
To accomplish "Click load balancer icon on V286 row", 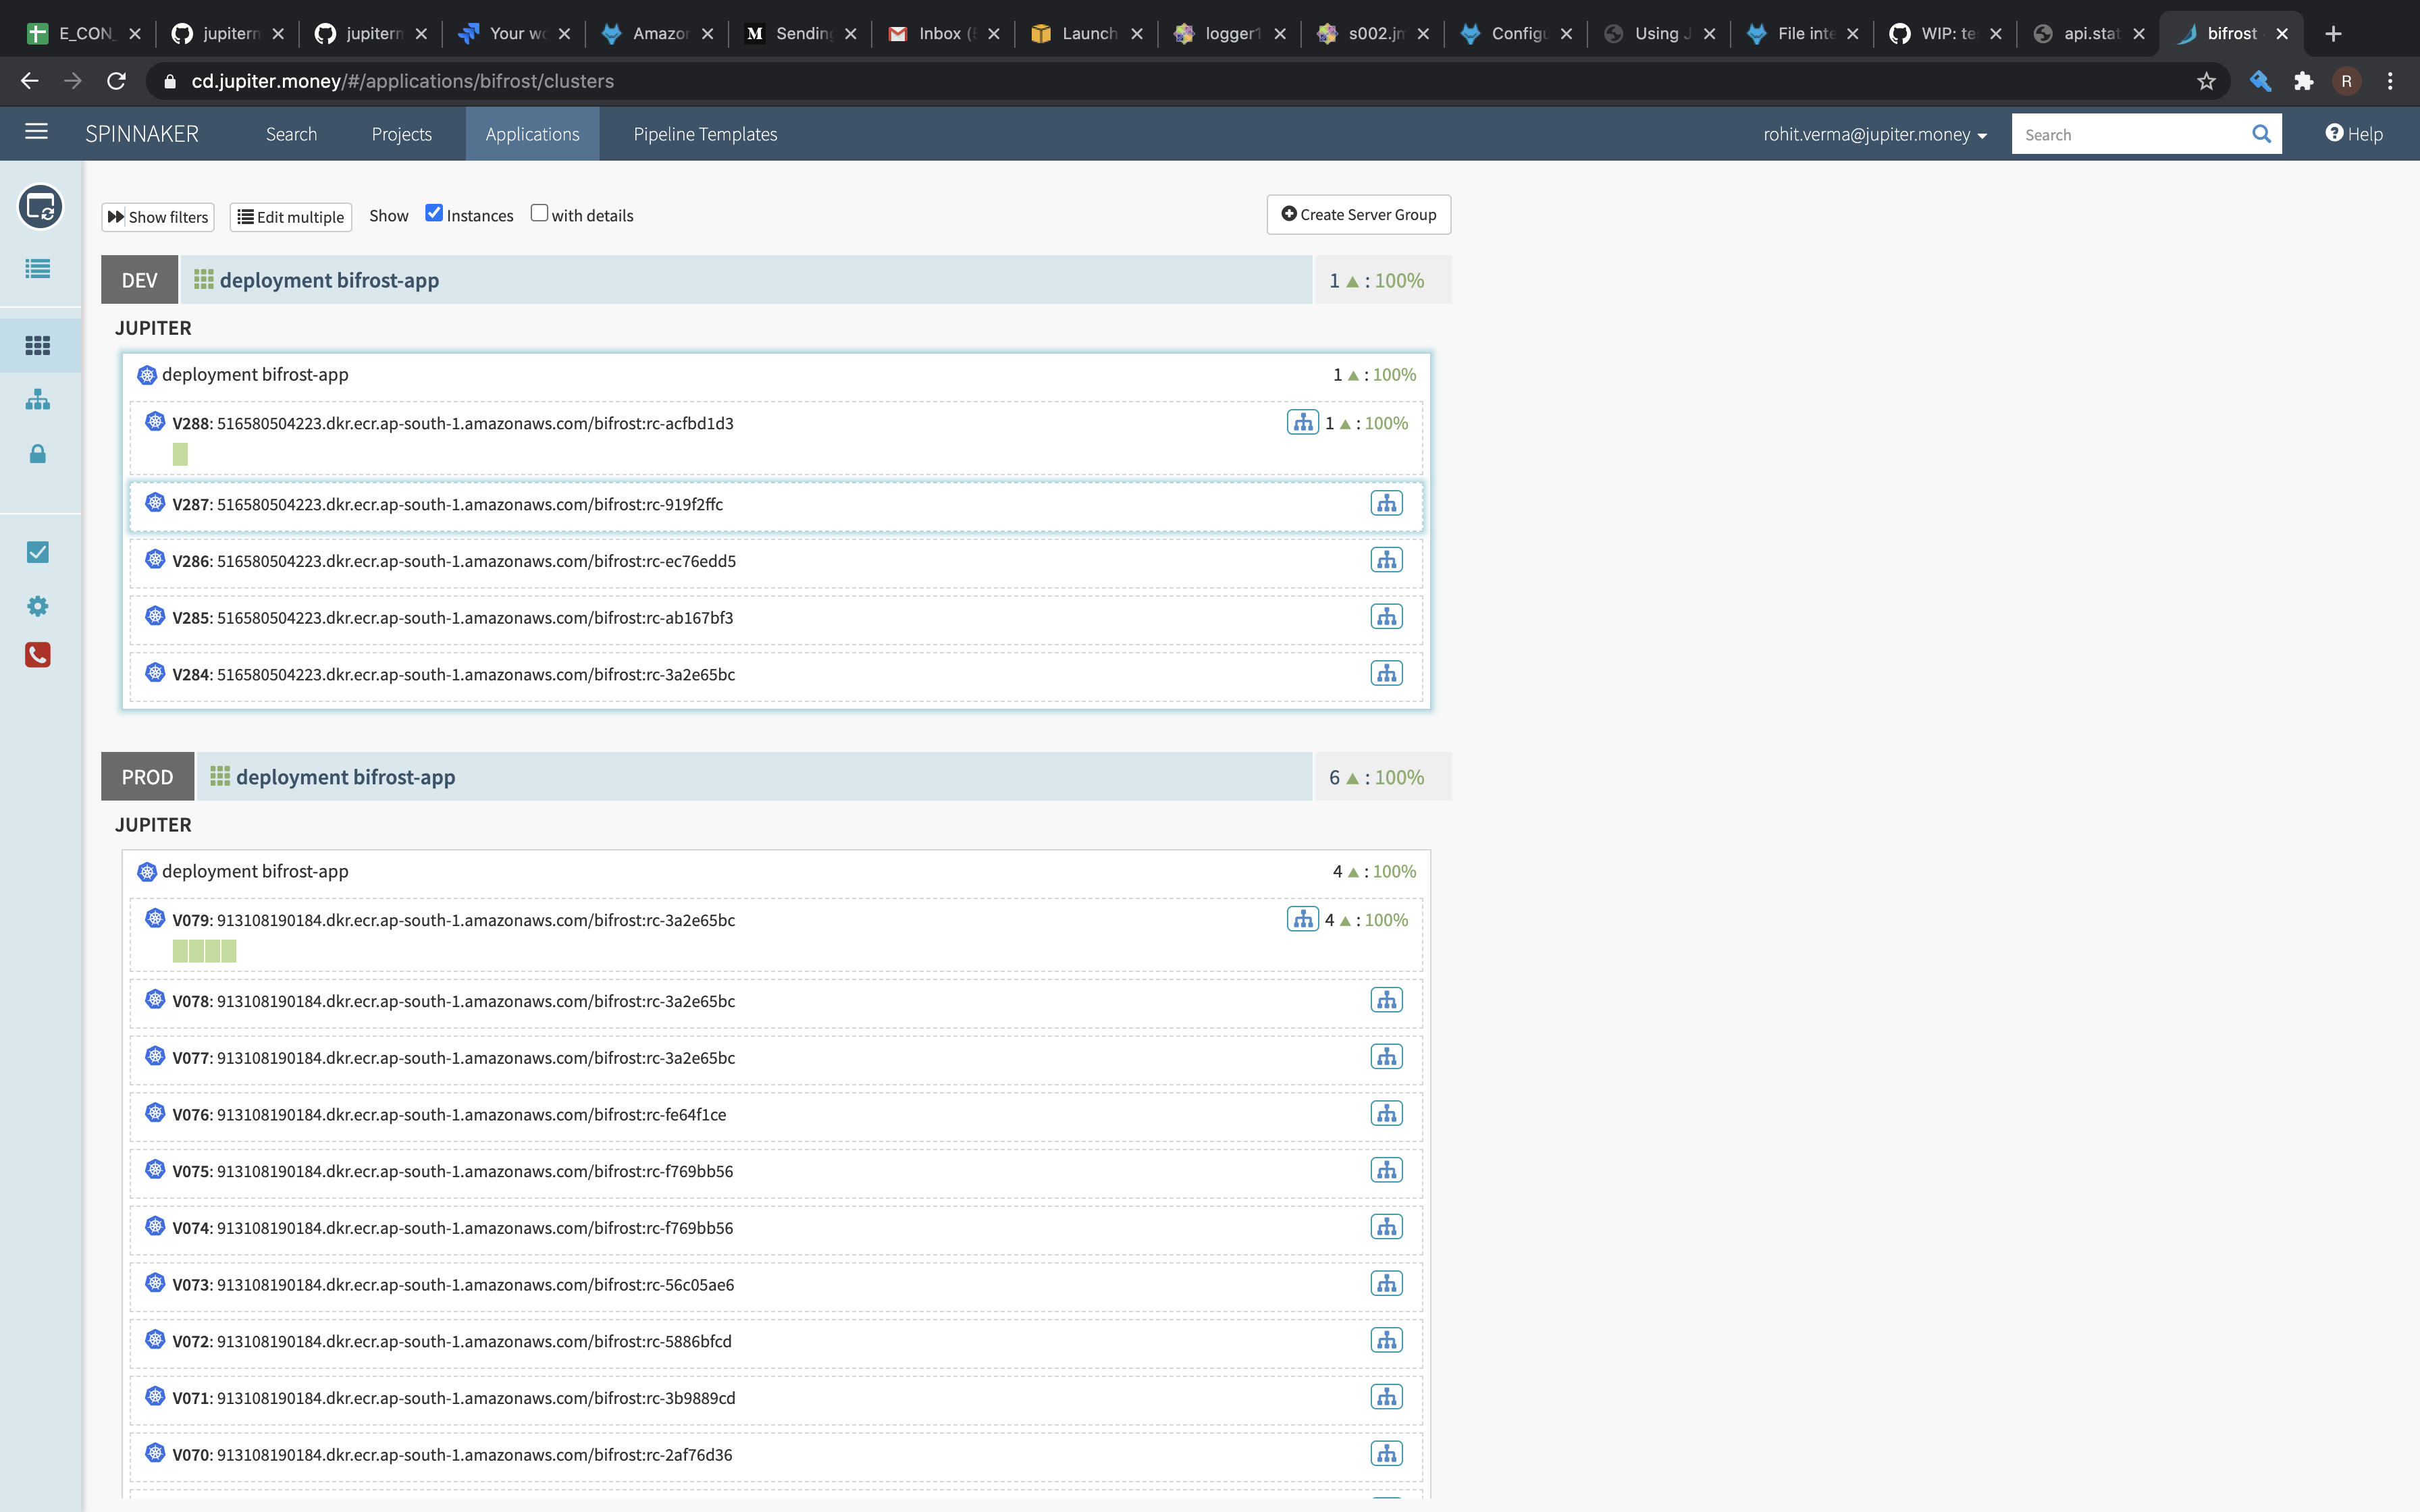I will (1386, 561).
